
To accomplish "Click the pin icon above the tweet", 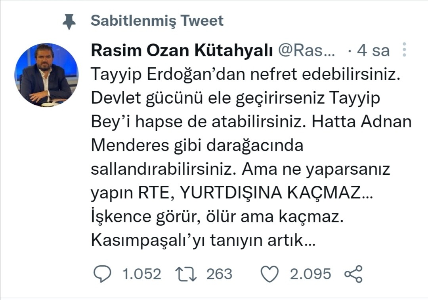I will pyautogui.click(x=69, y=21).
